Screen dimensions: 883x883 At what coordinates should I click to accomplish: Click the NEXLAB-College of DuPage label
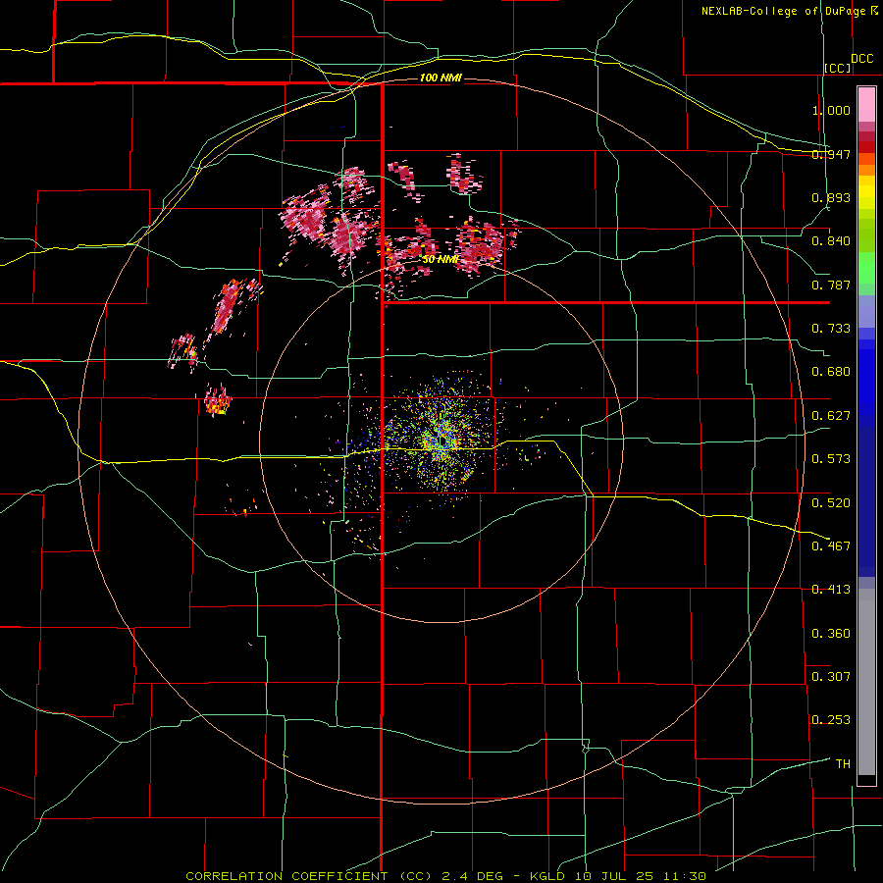pyautogui.click(x=783, y=11)
